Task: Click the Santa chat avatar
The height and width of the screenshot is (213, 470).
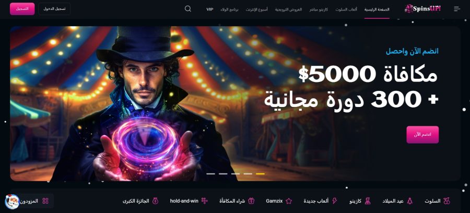Action: tap(12, 202)
